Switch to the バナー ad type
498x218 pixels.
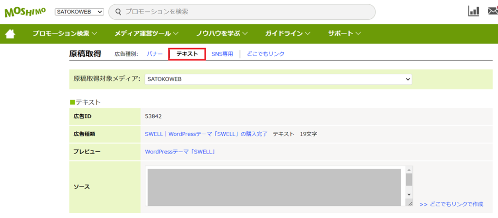point(154,54)
